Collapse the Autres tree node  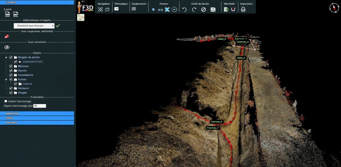[6, 79]
